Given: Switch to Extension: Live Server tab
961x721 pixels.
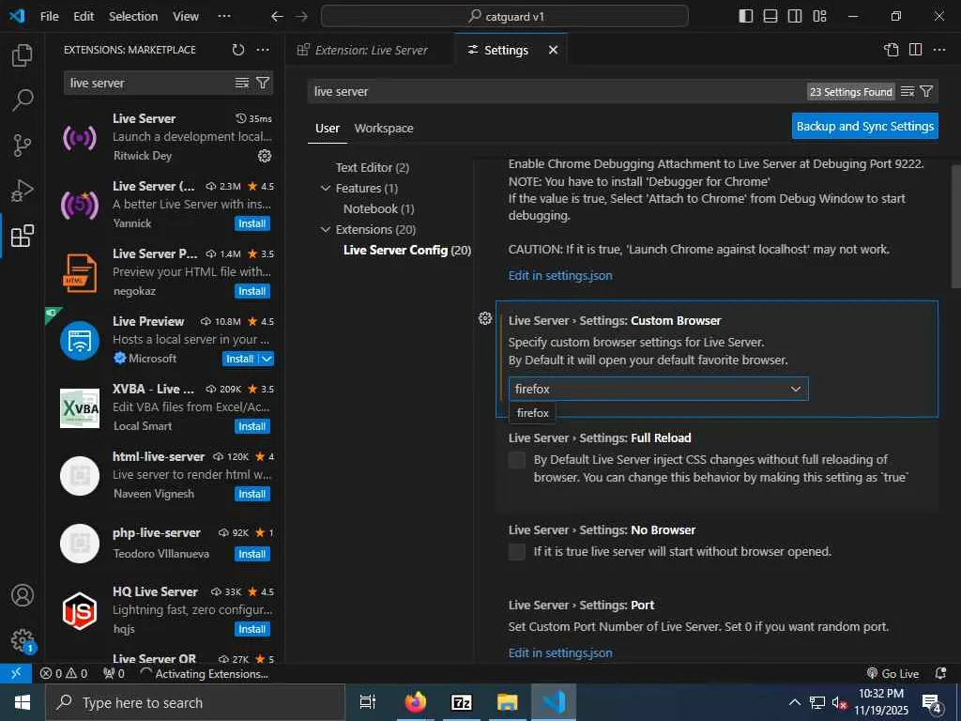Looking at the screenshot, I should tap(370, 50).
